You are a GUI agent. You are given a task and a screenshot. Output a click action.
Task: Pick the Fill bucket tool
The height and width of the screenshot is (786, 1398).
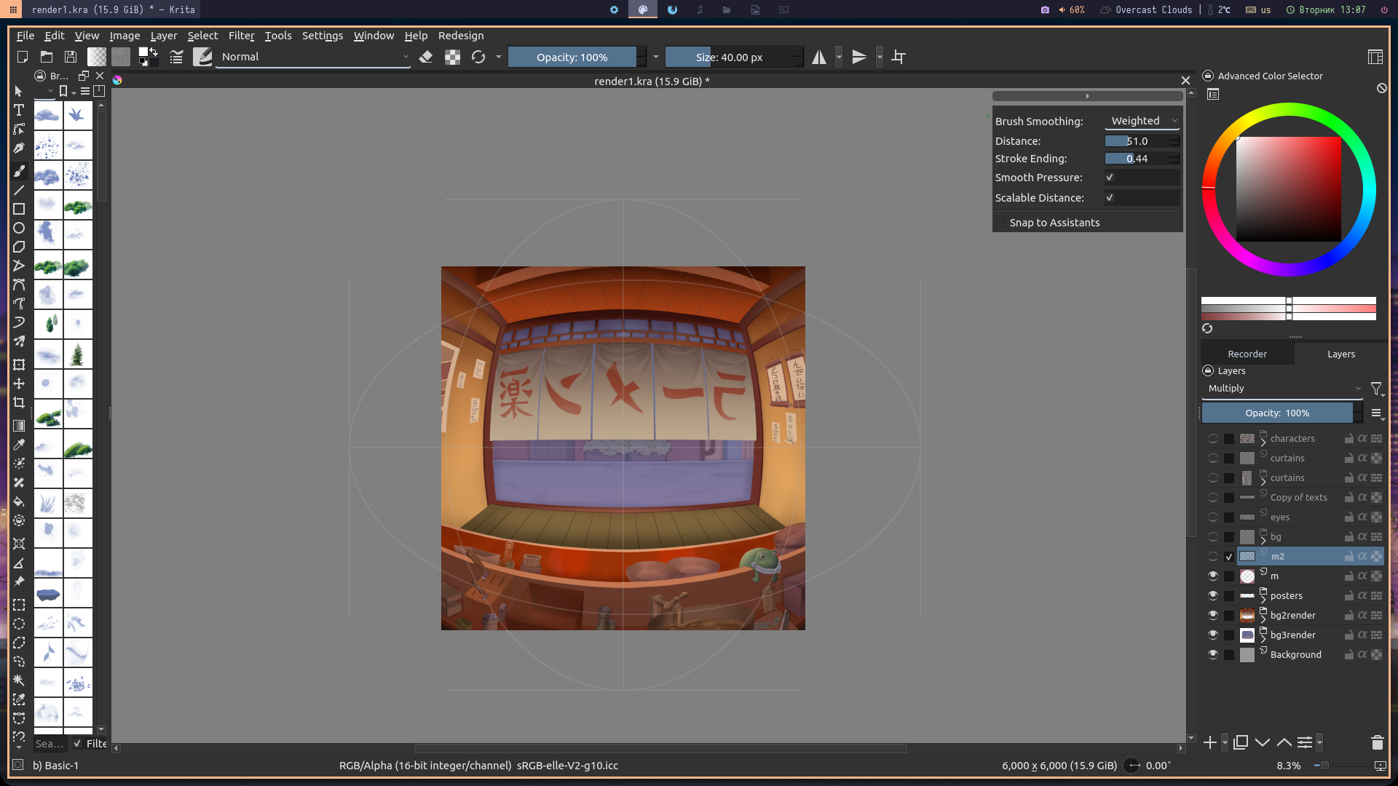pyautogui.click(x=19, y=501)
